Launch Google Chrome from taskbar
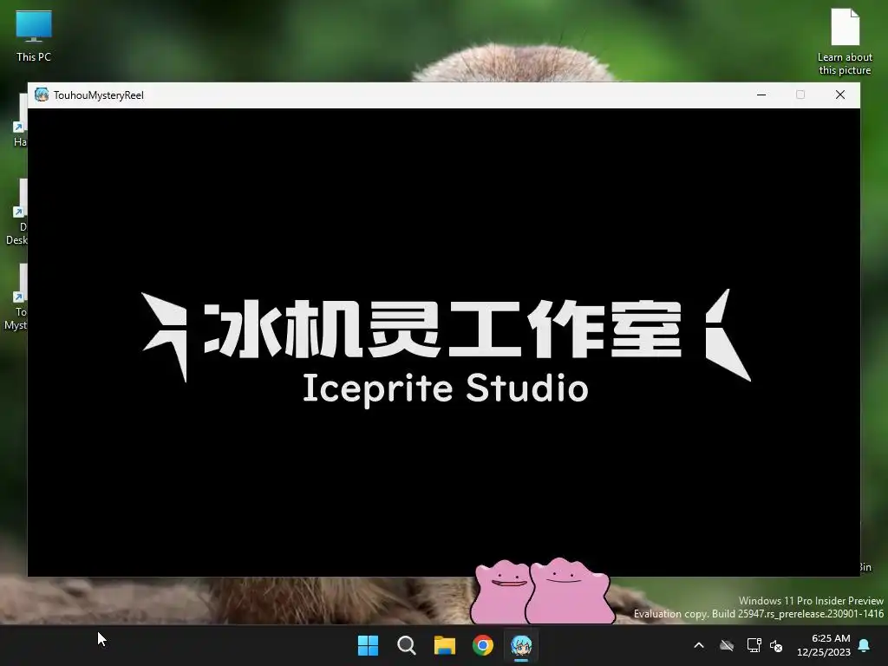Screen dimensions: 888x666 point(482,645)
